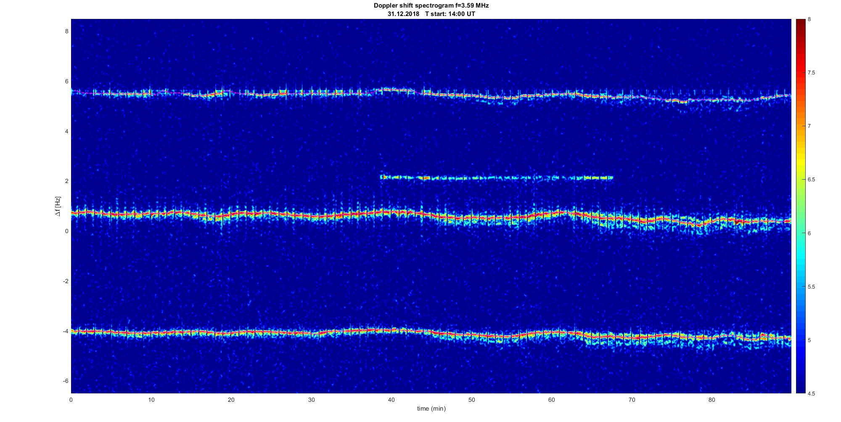Click the colorbar tick label '5.5'

[812, 287]
